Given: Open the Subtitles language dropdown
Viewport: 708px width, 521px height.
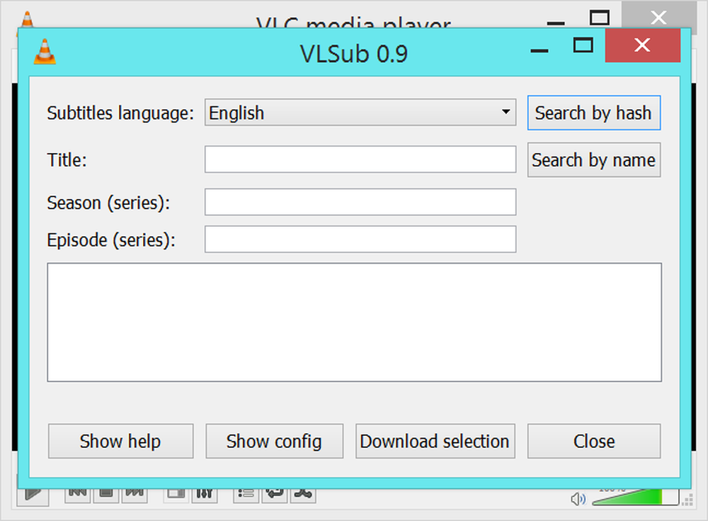Looking at the screenshot, I should (x=360, y=113).
